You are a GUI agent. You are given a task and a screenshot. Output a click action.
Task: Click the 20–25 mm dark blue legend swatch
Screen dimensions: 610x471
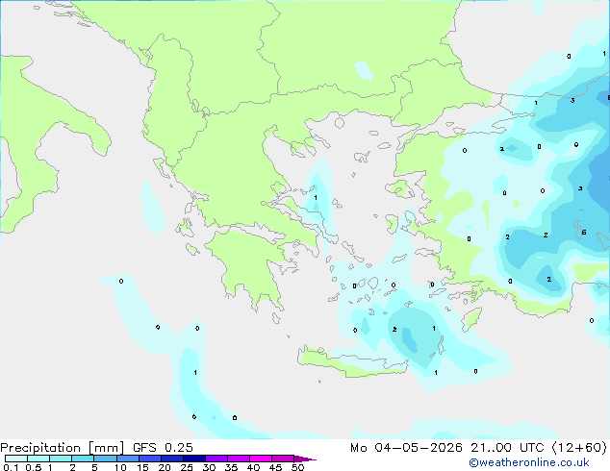click(x=171, y=459)
